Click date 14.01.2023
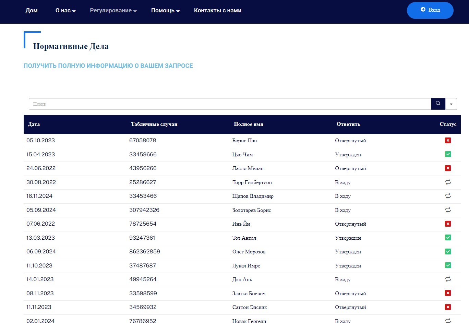The width and height of the screenshot is (469, 323). 40,279
